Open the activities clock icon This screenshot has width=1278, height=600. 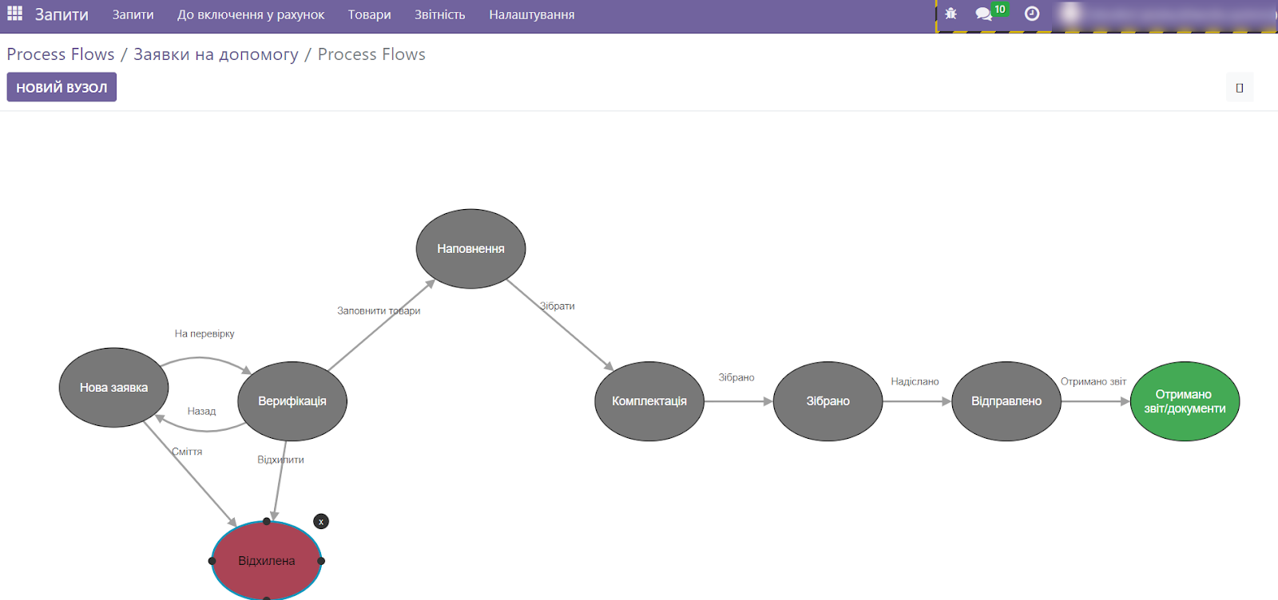pos(1032,14)
